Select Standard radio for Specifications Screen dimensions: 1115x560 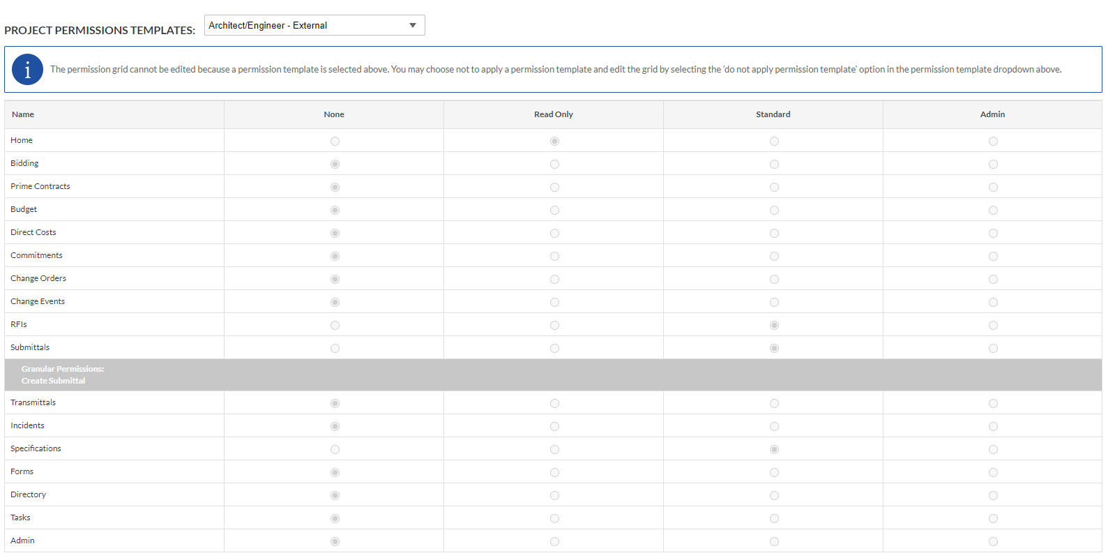coord(774,449)
